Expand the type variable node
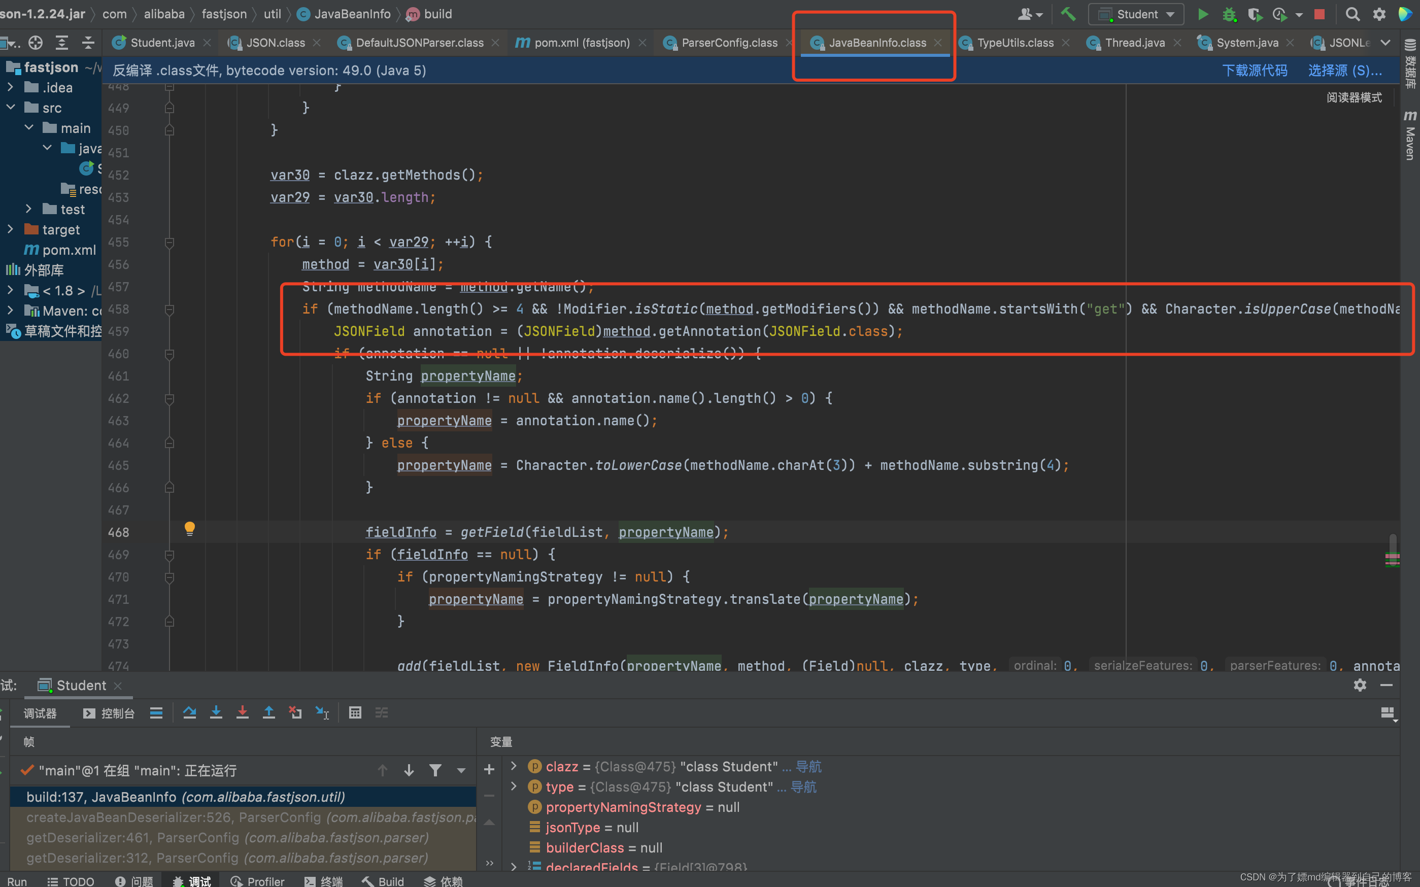The image size is (1420, 887). pyautogui.click(x=513, y=786)
